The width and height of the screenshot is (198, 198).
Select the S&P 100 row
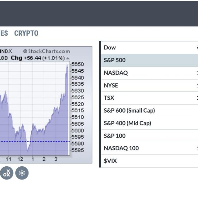[x=149, y=136]
